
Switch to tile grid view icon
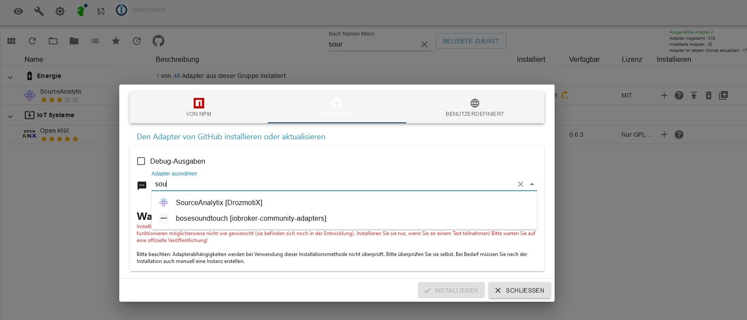pyautogui.click(x=11, y=41)
